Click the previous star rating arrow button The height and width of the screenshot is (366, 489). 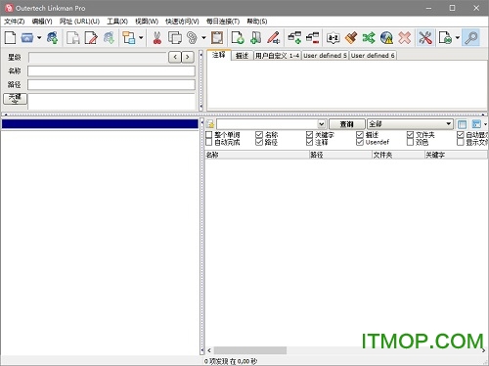tap(175, 57)
